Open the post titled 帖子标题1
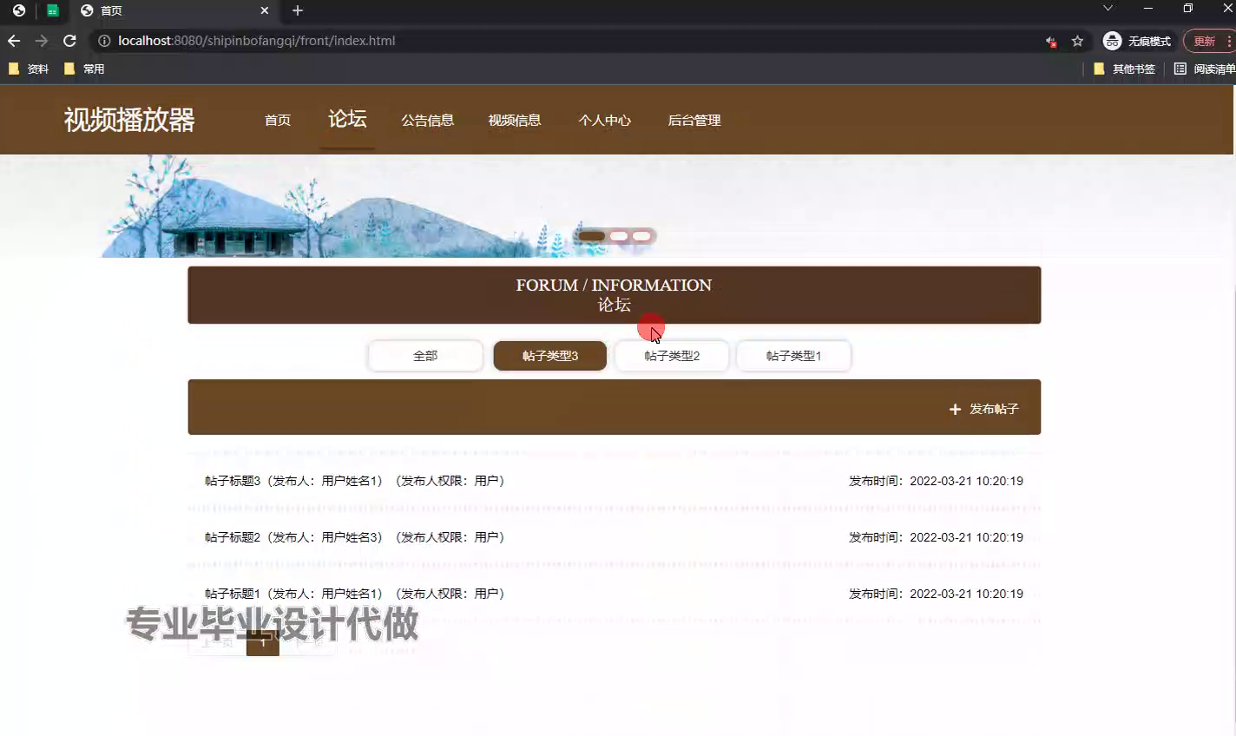This screenshot has width=1236, height=736. pyautogui.click(x=614, y=594)
